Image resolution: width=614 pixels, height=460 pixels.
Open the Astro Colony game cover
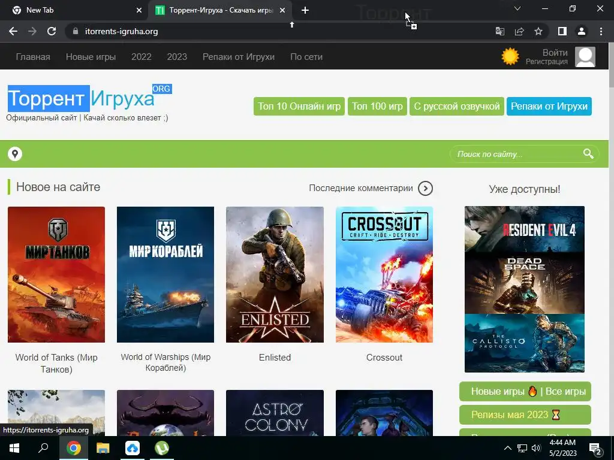click(x=275, y=413)
